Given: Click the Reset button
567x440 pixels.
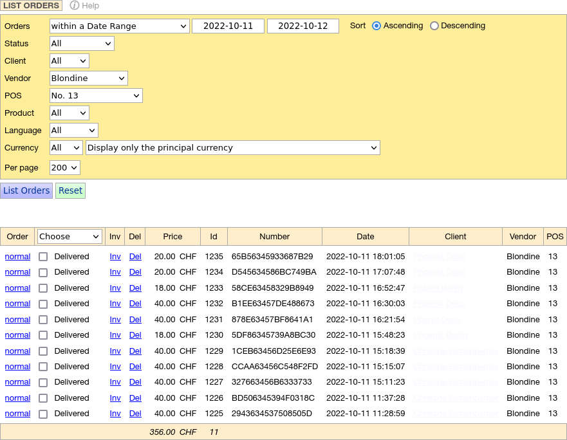Looking at the screenshot, I should [70, 190].
